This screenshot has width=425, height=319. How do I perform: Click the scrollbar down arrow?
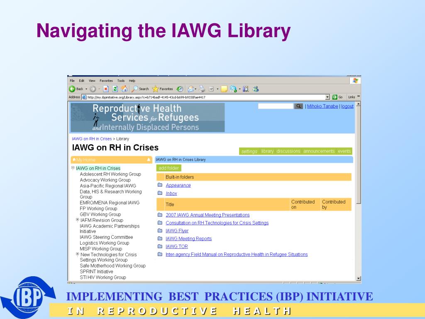[x=359, y=278]
